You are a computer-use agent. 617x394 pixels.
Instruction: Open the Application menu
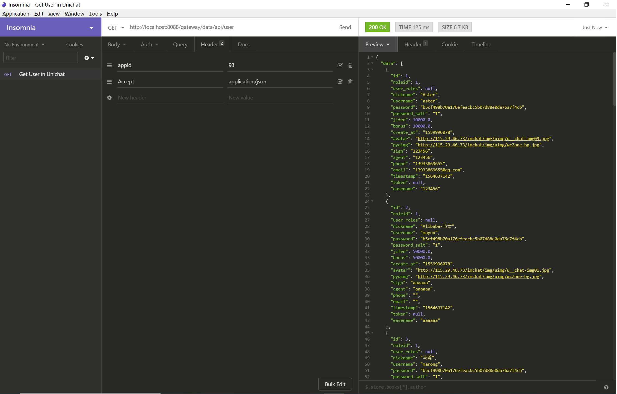point(16,14)
